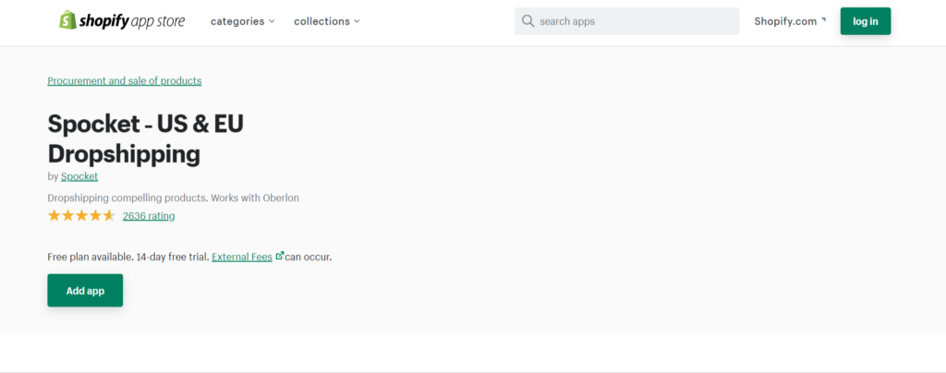The width and height of the screenshot is (946, 373).
Task: Open the Shopify.com link in the header
Action: click(x=785, y=21)
